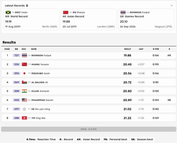
Task: Select YIP King Wai athlete name
Action: [x=38, y=118]
